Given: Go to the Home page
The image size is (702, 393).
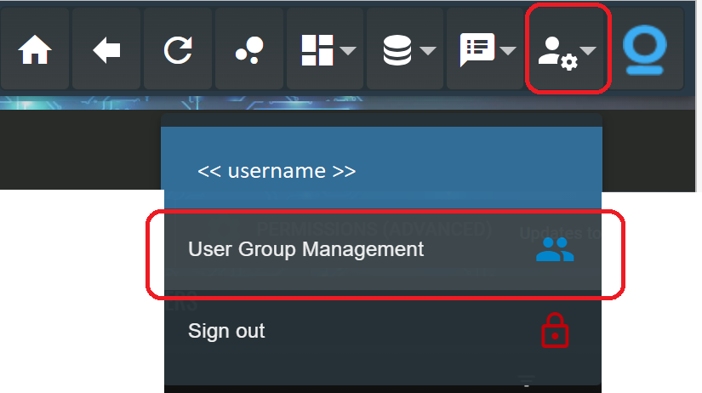Looking at the screenshot, I should point(35,51).
